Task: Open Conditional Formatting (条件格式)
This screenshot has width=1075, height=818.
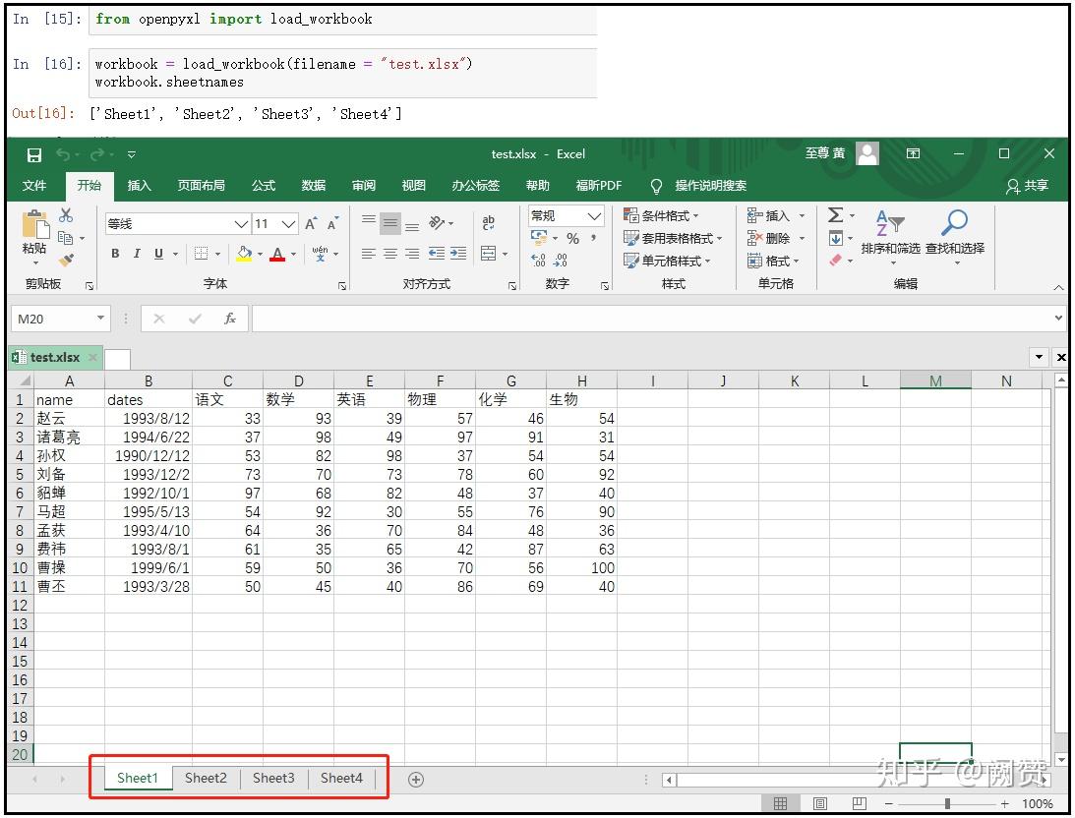Action: click(x=666, y=215)
